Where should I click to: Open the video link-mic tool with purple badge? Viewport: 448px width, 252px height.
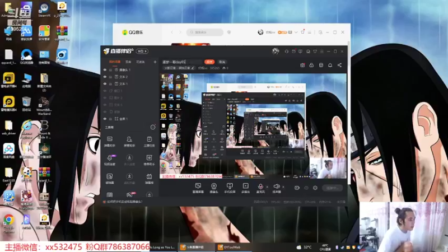click(x=109, y=160)
